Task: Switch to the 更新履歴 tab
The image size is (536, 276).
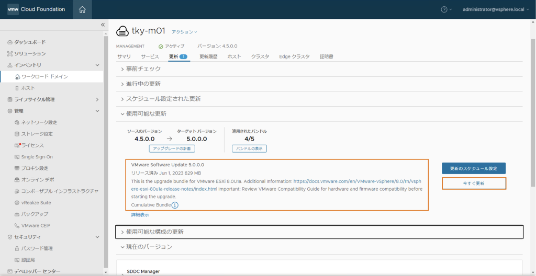Action: click(208, 56)
